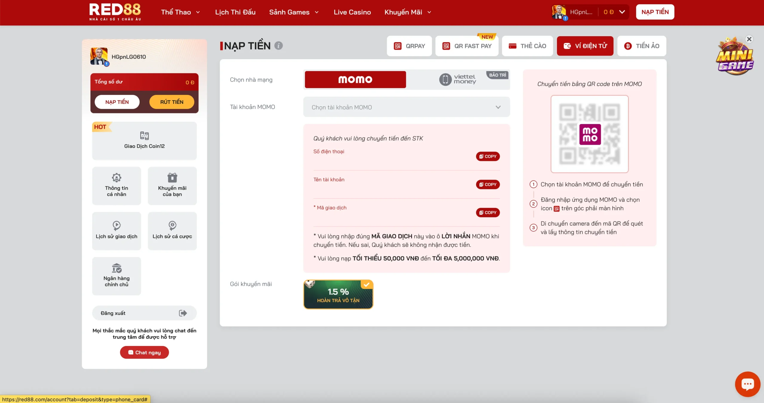Click the sidebar NẠP TIỀN button
Viewport: 764px width, 403px height.
(117, 102)
